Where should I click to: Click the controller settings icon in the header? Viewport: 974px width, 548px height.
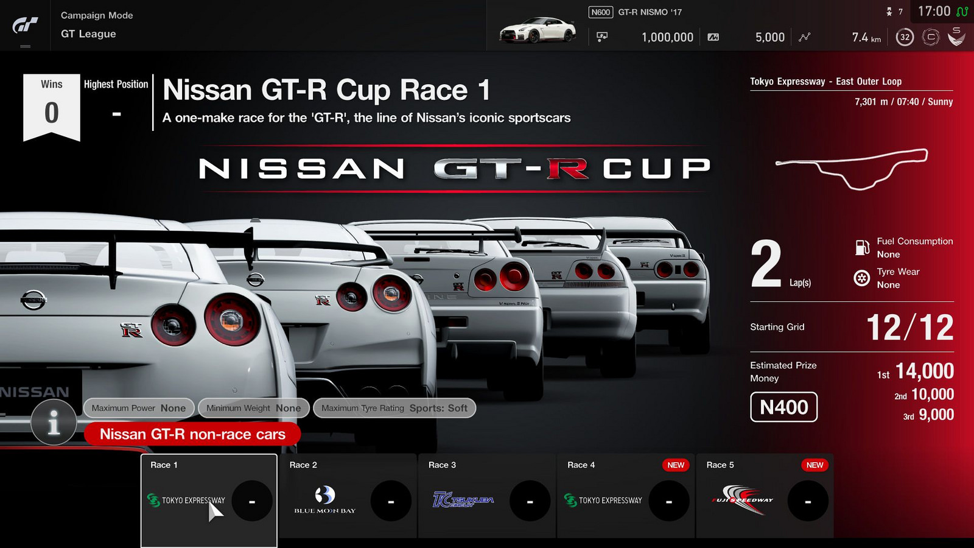[x=930, y=37]
